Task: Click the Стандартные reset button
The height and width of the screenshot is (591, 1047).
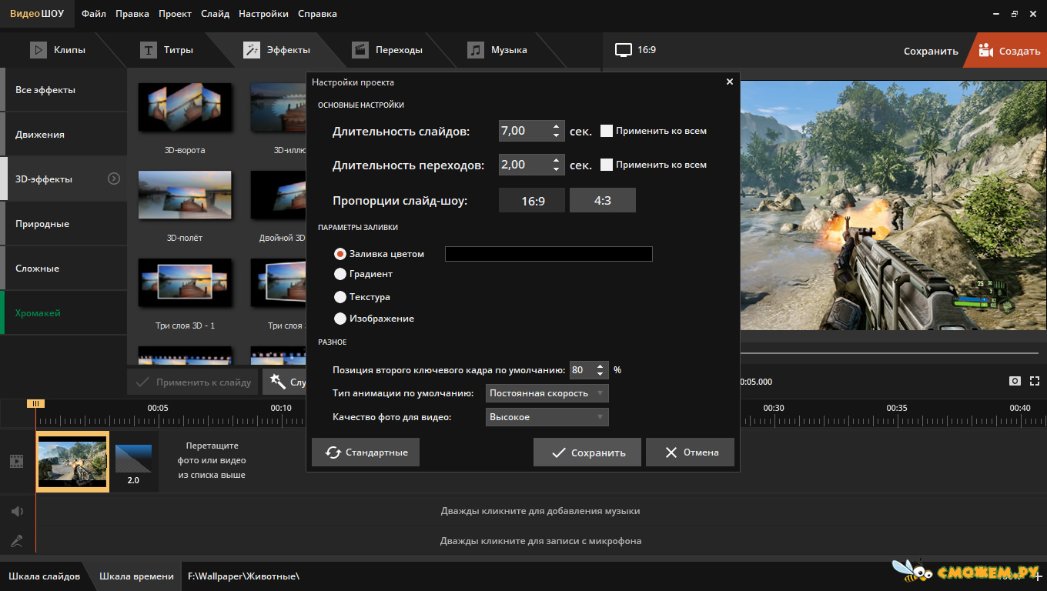Action: (x=366, y=452)
